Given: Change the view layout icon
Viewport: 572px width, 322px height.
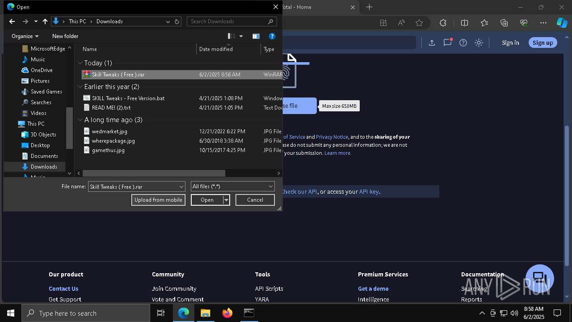Looking at the screenshot, I should tap(231, 36).
